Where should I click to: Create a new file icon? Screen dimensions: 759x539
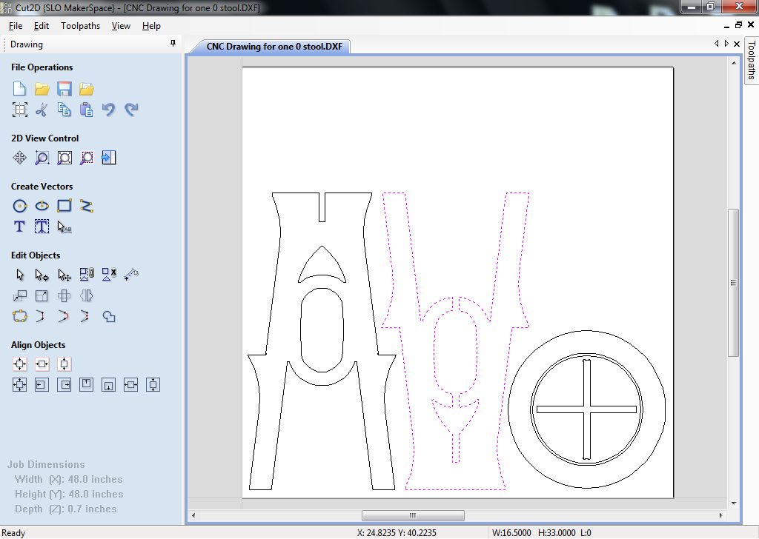tap(19, 89)
